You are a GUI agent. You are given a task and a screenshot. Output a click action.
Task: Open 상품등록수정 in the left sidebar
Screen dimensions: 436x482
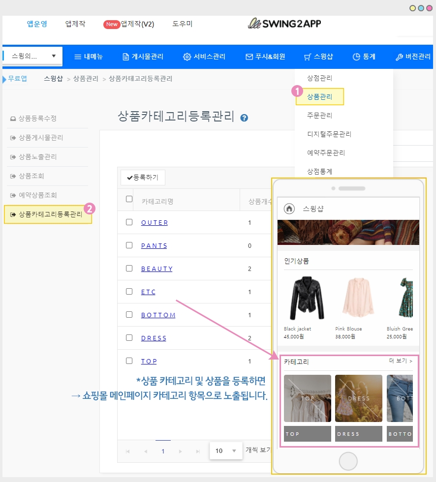click(33, 119)
